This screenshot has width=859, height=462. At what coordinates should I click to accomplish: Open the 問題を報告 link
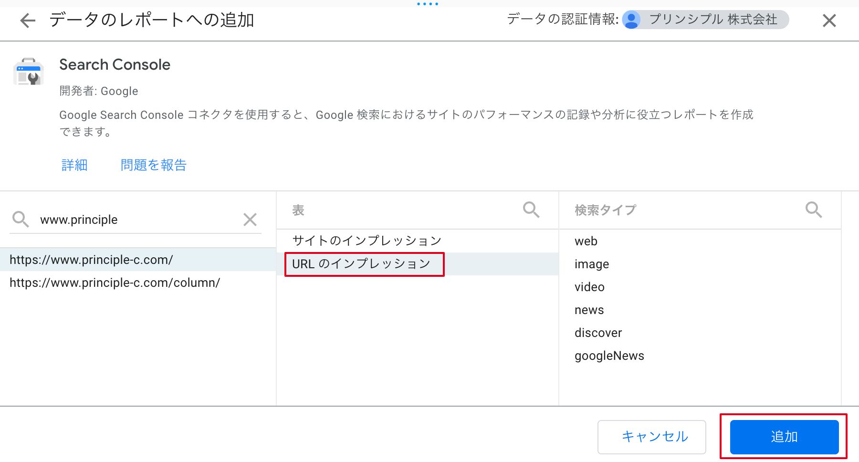[154, 165]
